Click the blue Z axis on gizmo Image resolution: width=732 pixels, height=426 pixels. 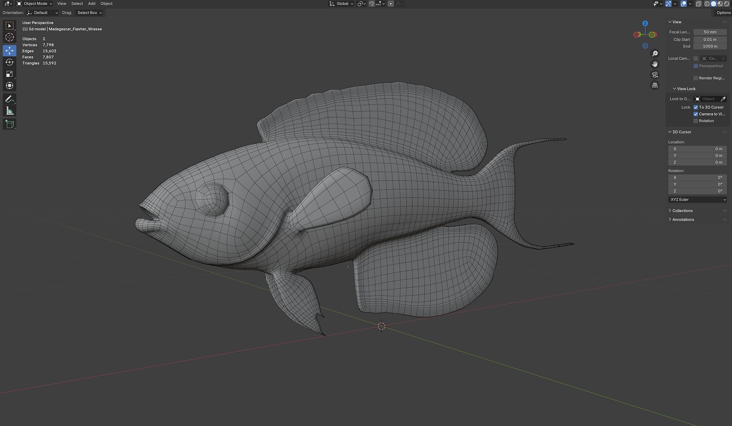pos(645,23)
